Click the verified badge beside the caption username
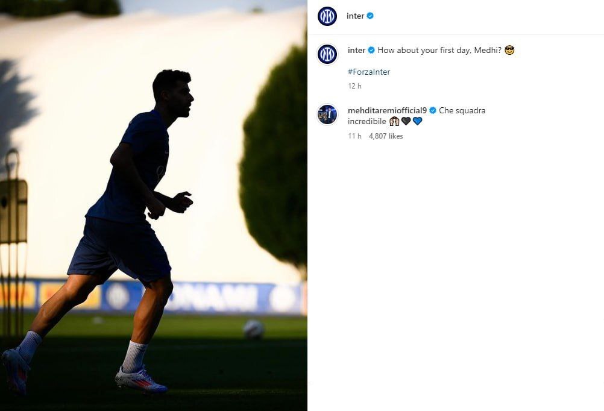This screenshot has height=411, width=604. (371, 50)
